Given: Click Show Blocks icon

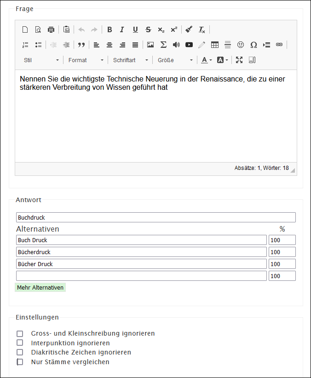Looking at the screenshot, I should click(x=252, y=60).
